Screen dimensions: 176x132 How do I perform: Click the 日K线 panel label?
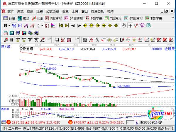point(6,47)
